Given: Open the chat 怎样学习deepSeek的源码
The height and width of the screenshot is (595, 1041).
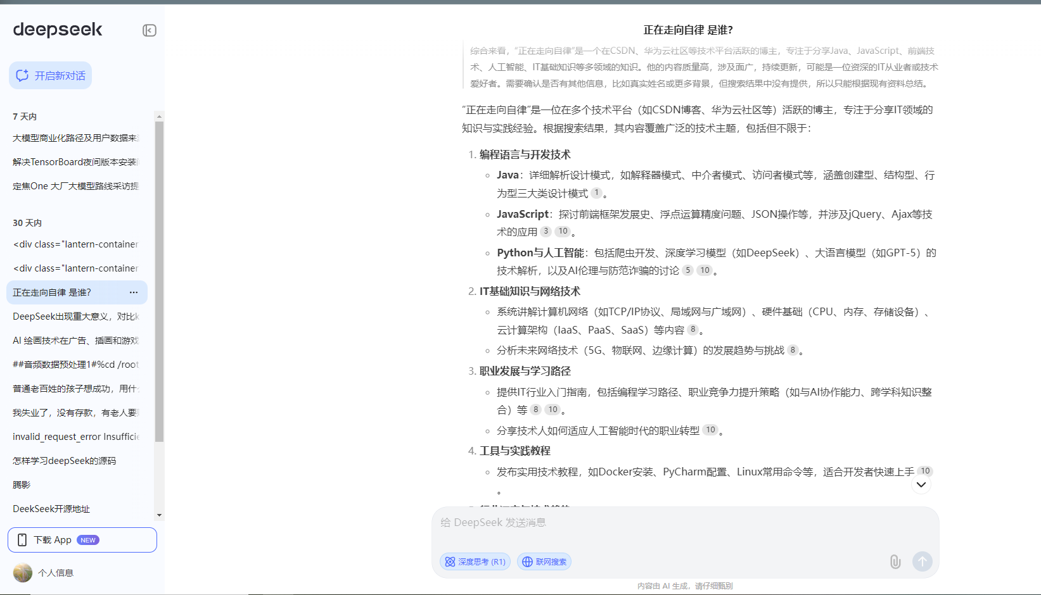Looking at the screenshot, I should tap(65, 461).
